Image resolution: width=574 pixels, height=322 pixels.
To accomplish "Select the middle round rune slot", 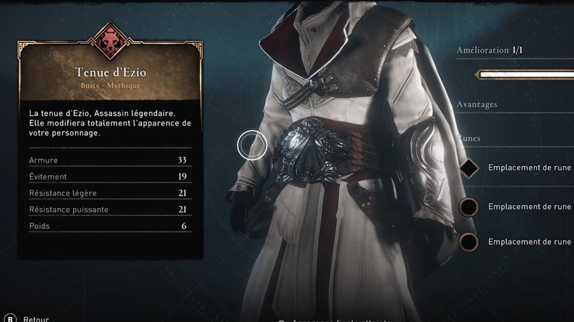I will 468,207.
